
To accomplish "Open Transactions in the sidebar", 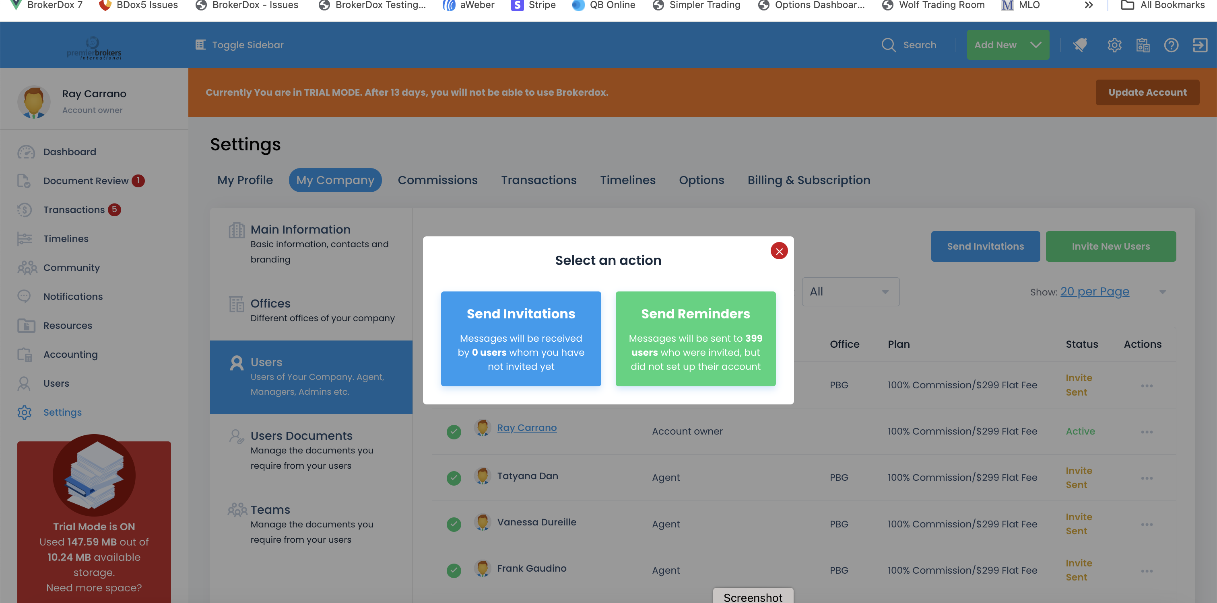I will click(74, 209).
